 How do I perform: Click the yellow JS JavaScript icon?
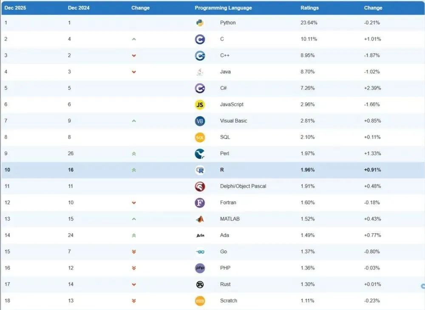(x=200, y=105)
